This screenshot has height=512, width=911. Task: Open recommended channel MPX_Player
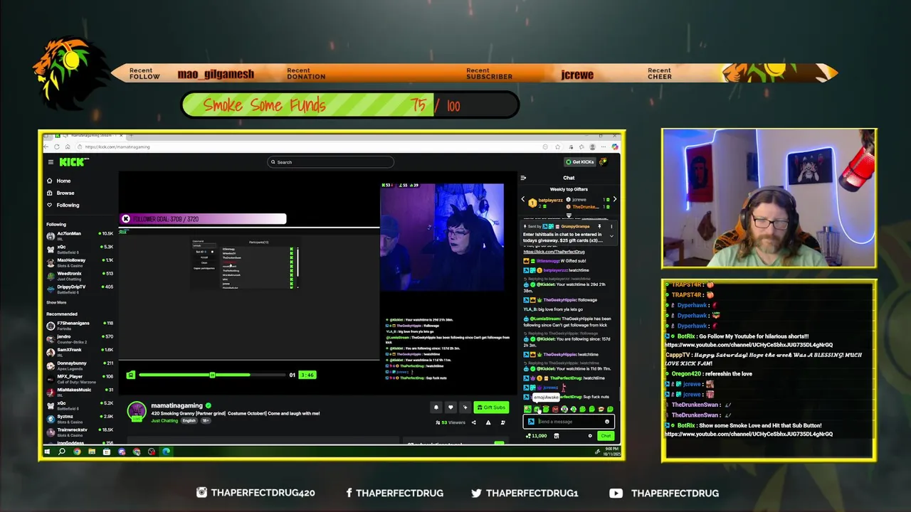80,378
